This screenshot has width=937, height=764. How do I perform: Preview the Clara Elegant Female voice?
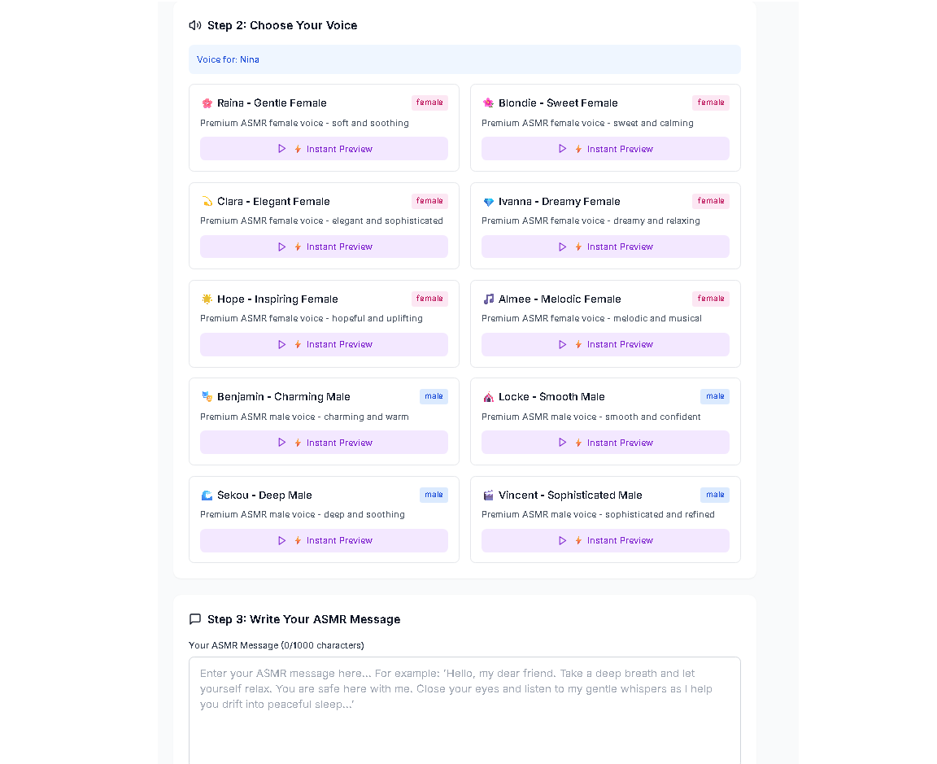[x=324, y=247]
